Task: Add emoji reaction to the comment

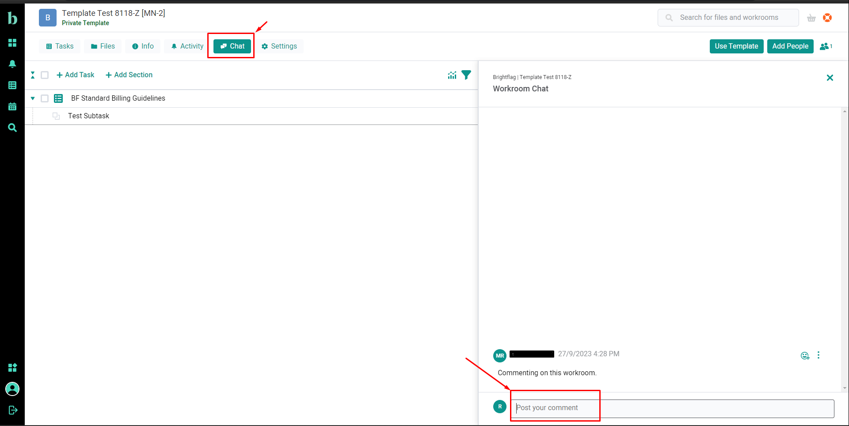Action: 805,356
